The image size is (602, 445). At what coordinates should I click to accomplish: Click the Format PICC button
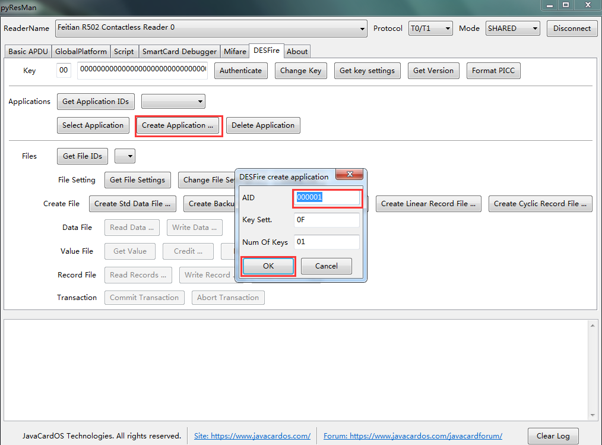[493, 71]
